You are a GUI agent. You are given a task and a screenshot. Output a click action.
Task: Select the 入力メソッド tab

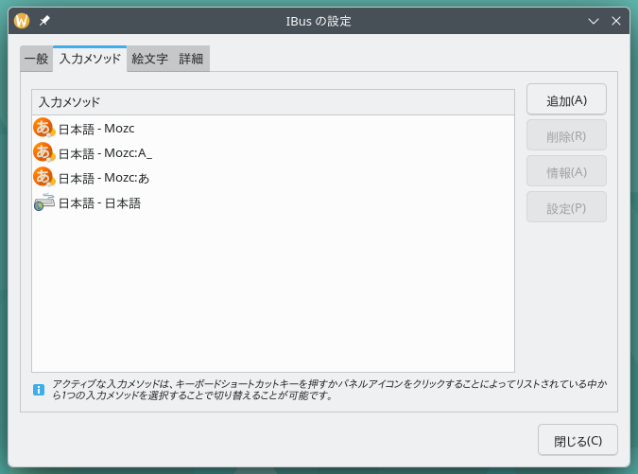pyautogui.click(x=90, y=59)
